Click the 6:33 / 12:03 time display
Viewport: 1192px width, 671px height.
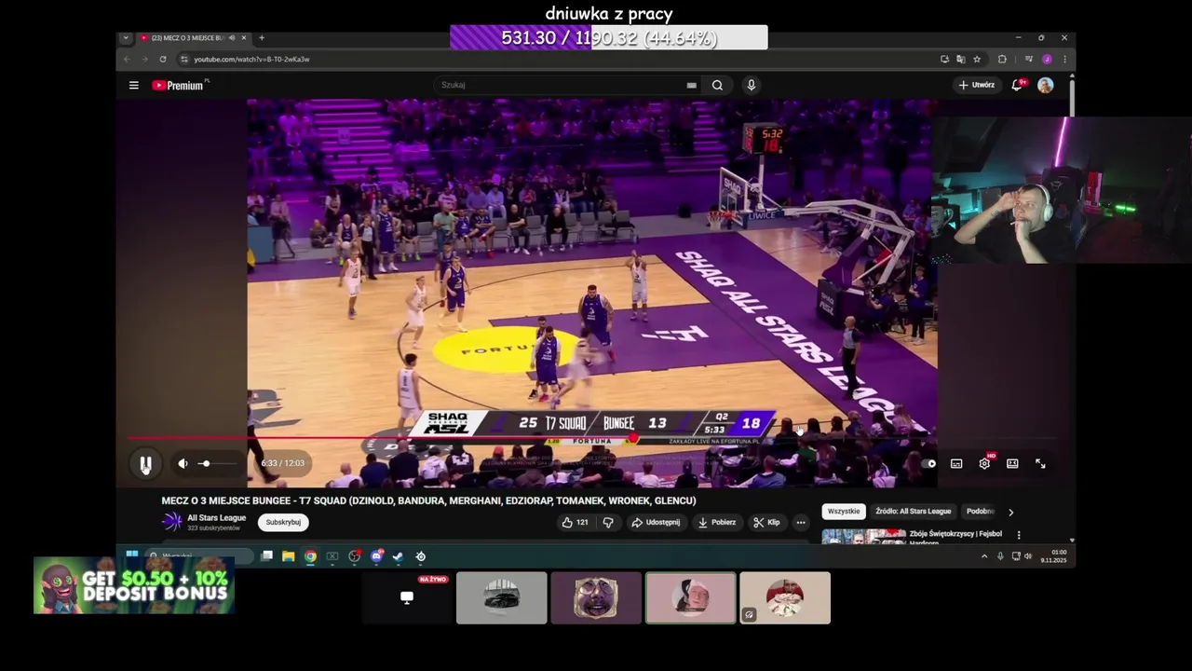282,463
